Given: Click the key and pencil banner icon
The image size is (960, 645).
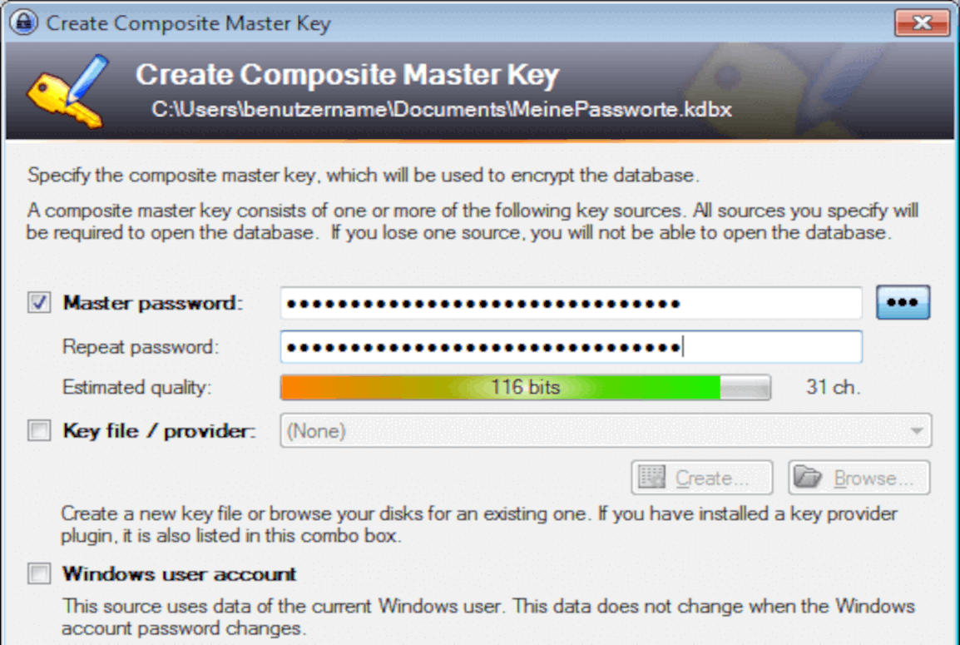Looking at the screenshot, I should click(67, 92).
